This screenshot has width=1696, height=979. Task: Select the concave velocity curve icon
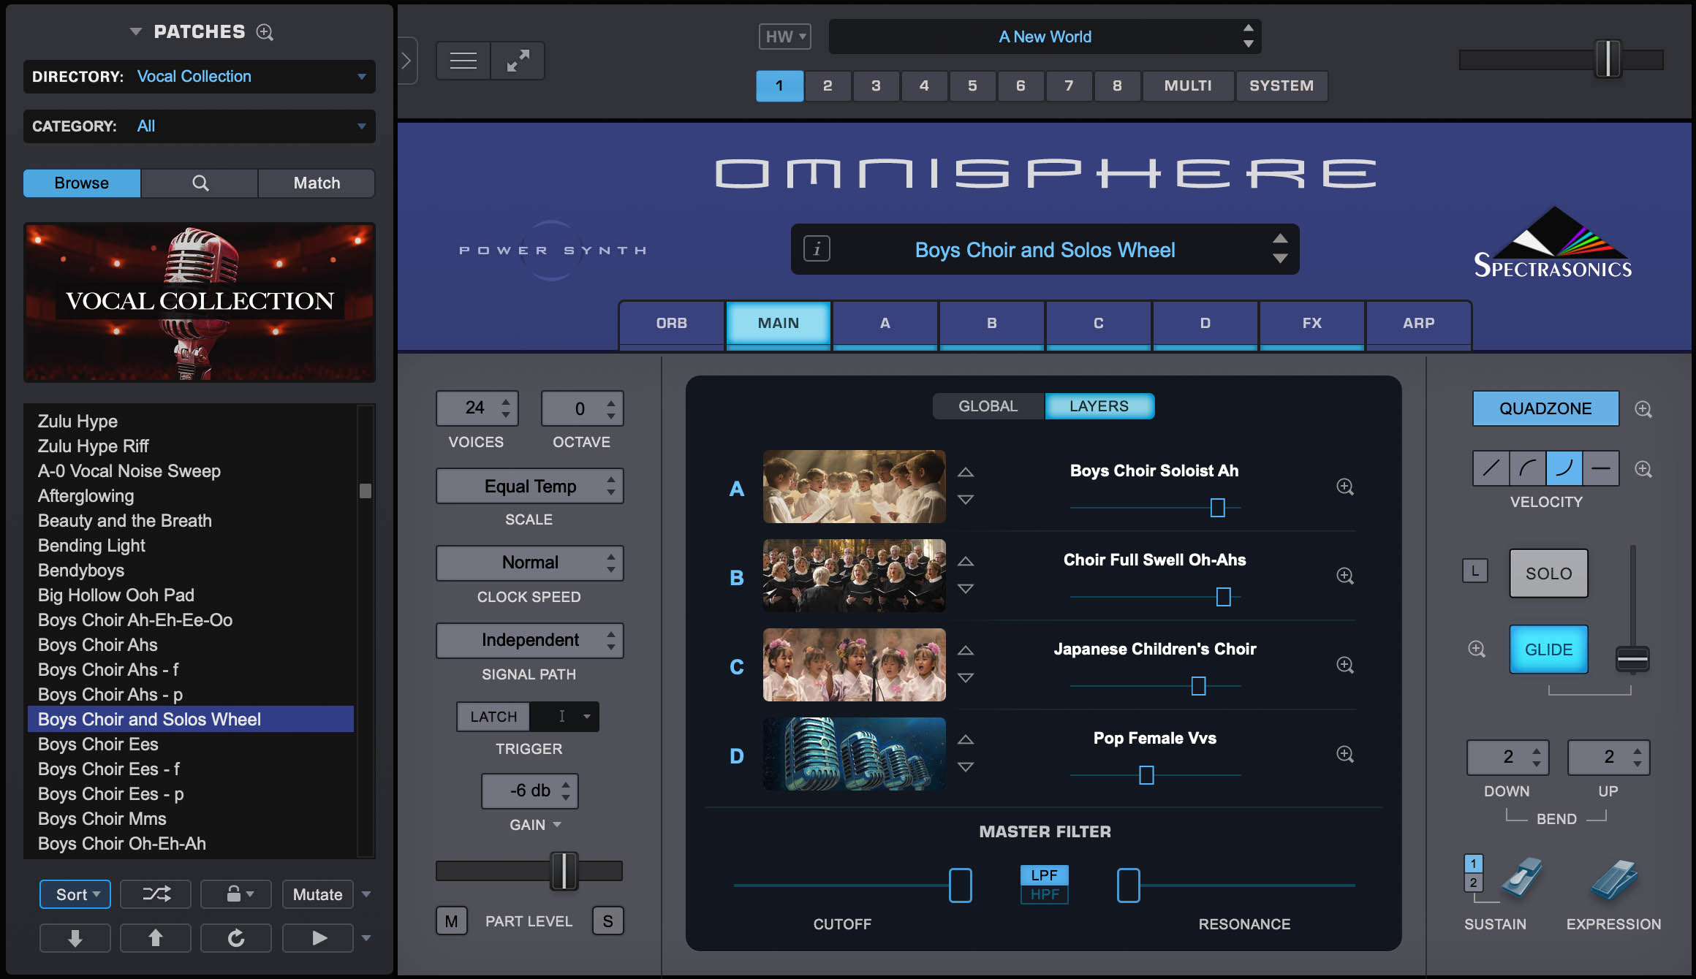tap(1527, 468)
